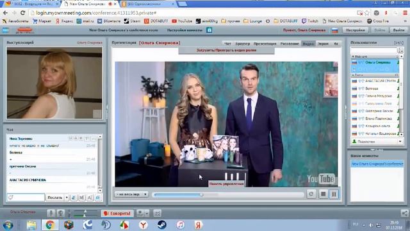410x231 pixels.
Task: Click the webcam icon beside the microphone
Action: 61,213
